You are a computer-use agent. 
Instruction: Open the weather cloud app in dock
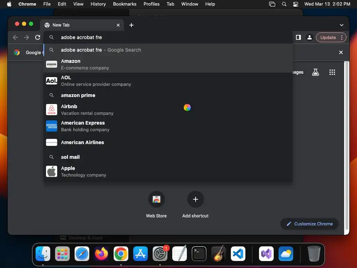point(286,254)
